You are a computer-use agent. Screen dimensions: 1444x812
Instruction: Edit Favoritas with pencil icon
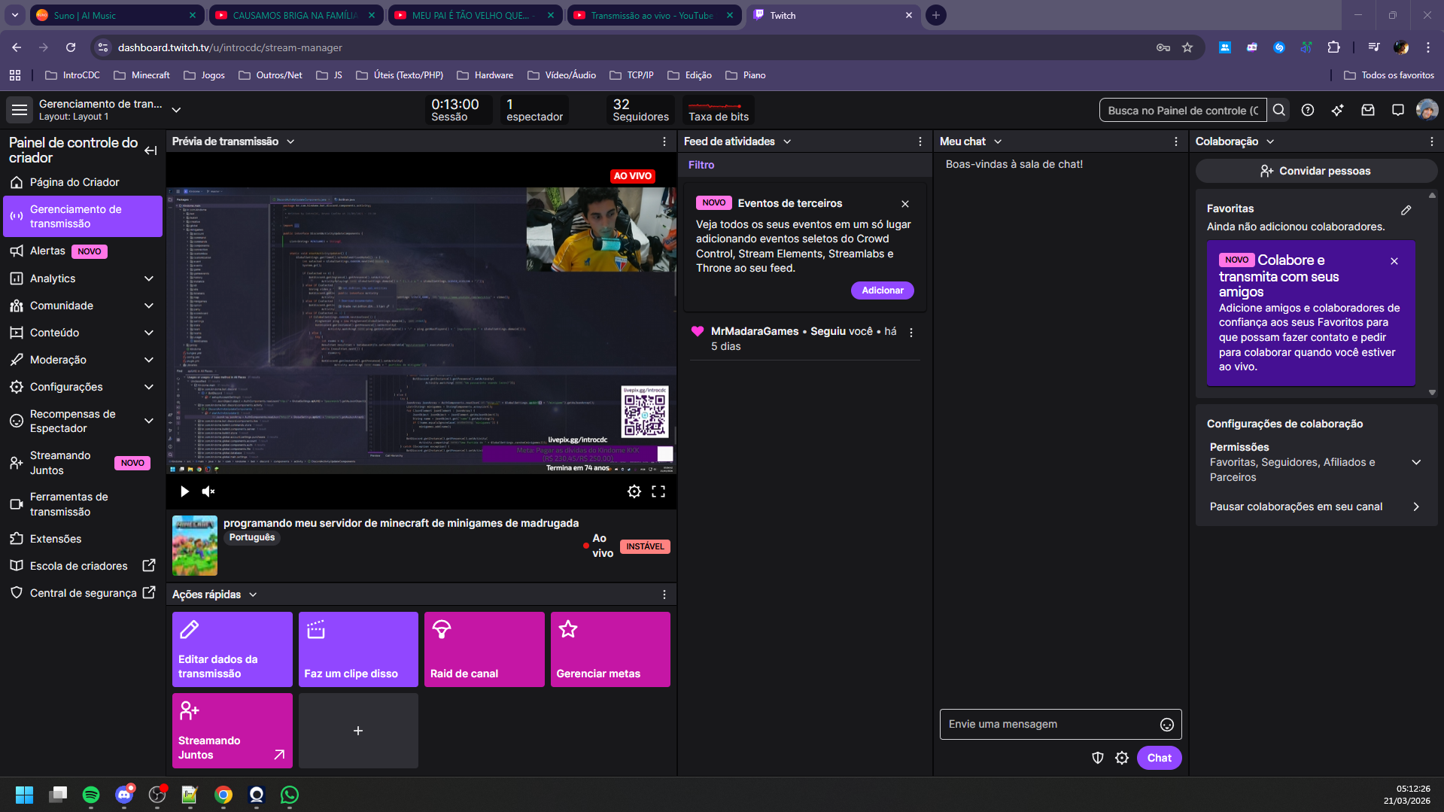coord(1406,210)
